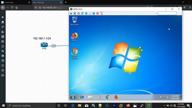Open the Windows 7 Start orb

(73, 97)
